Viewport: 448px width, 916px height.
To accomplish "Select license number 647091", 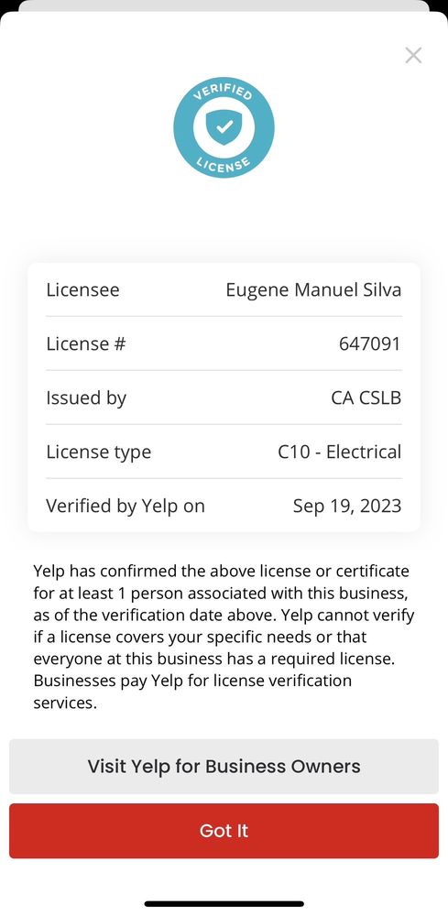I will (370, 343).
